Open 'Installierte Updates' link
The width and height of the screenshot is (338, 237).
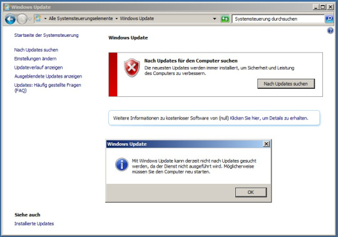pos(34,224)
